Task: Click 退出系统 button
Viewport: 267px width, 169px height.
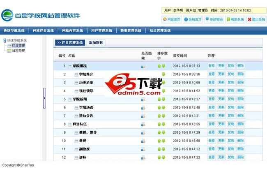Action: tap(256, 19)
